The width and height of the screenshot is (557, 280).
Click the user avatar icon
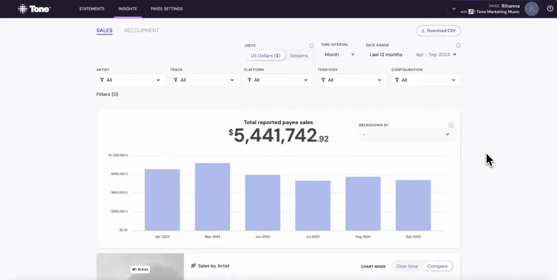point(532,9)
